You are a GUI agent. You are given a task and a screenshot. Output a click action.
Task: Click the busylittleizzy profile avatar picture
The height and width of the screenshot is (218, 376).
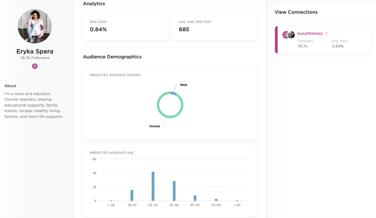click(x=291, y=34)
